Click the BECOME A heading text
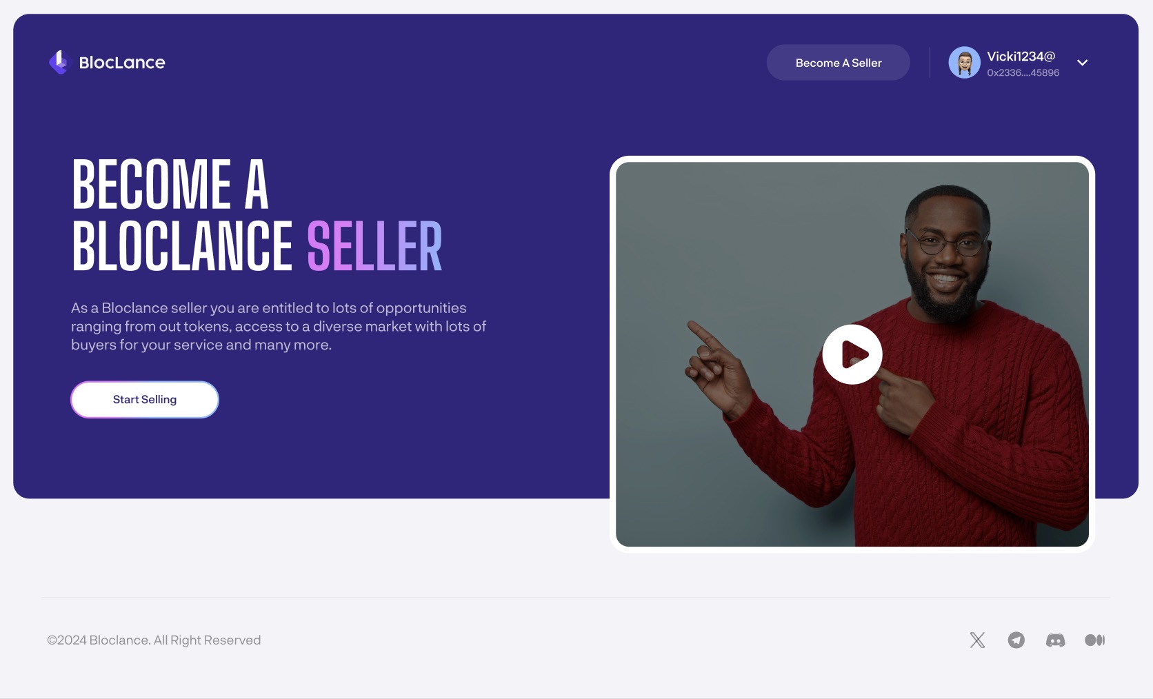 (170, 184)
